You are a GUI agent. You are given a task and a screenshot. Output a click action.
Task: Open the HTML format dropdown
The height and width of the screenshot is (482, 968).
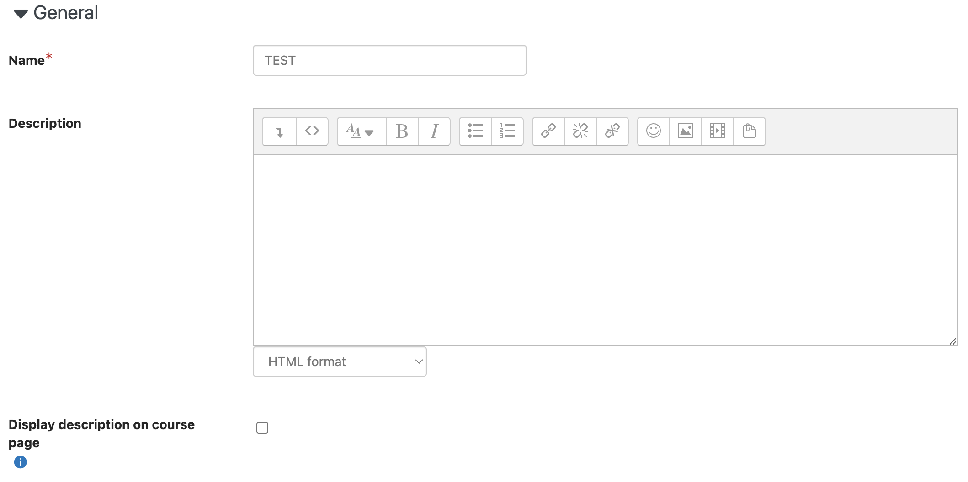(340, 361)
